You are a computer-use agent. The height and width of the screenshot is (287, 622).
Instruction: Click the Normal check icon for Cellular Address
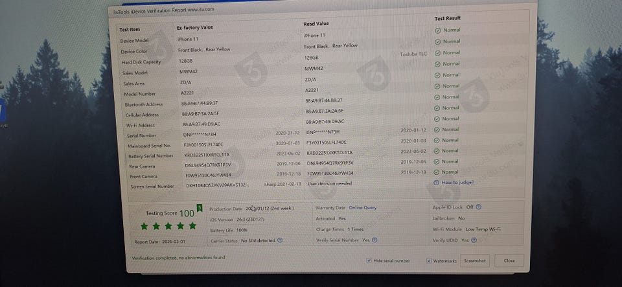coord(437,108)
